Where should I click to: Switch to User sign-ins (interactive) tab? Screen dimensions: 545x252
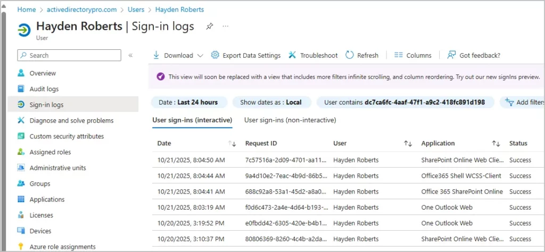point(192,120)
